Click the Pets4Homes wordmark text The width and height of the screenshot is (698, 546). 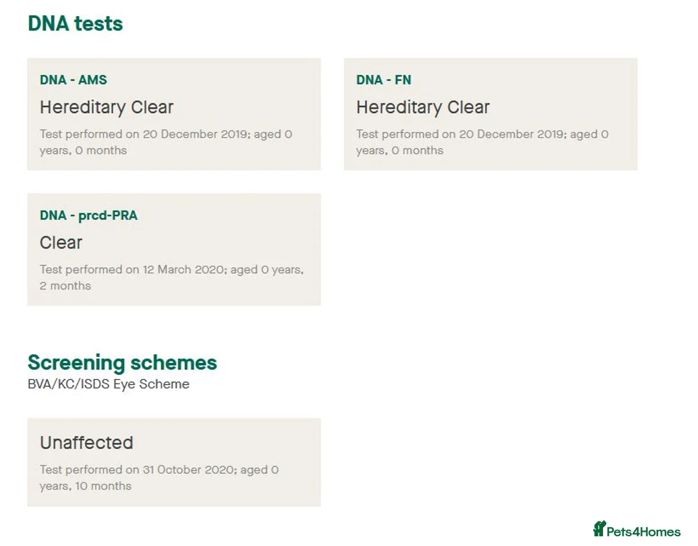644,532
